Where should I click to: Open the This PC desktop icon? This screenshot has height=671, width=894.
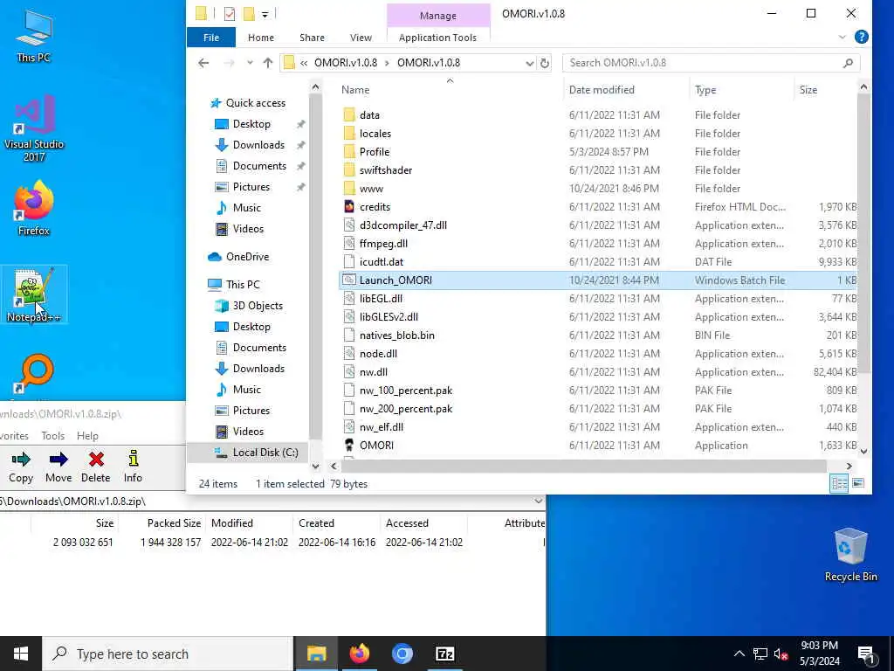click(34, 35)
